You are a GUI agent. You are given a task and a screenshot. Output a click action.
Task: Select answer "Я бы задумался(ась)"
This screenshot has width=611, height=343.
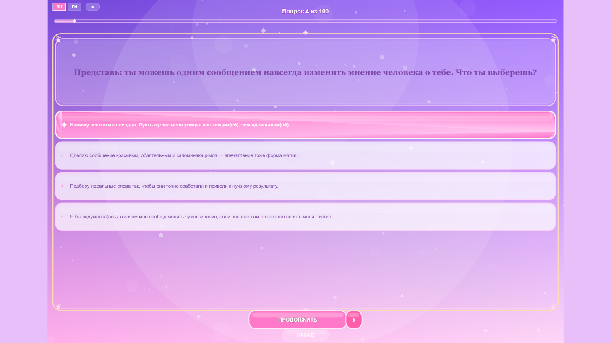tap(305, 217)
